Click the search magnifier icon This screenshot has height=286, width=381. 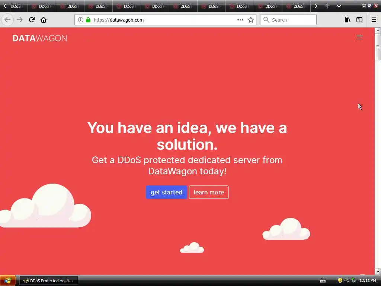266,20
